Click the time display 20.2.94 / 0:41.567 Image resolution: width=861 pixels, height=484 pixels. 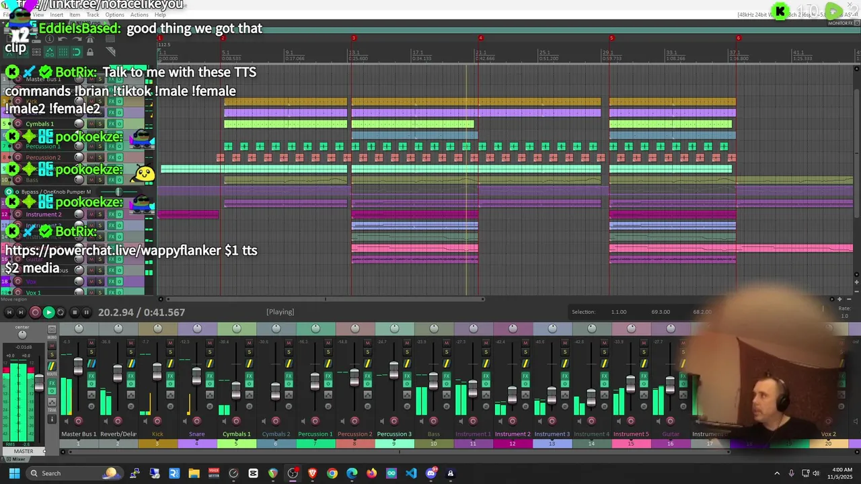141,312
